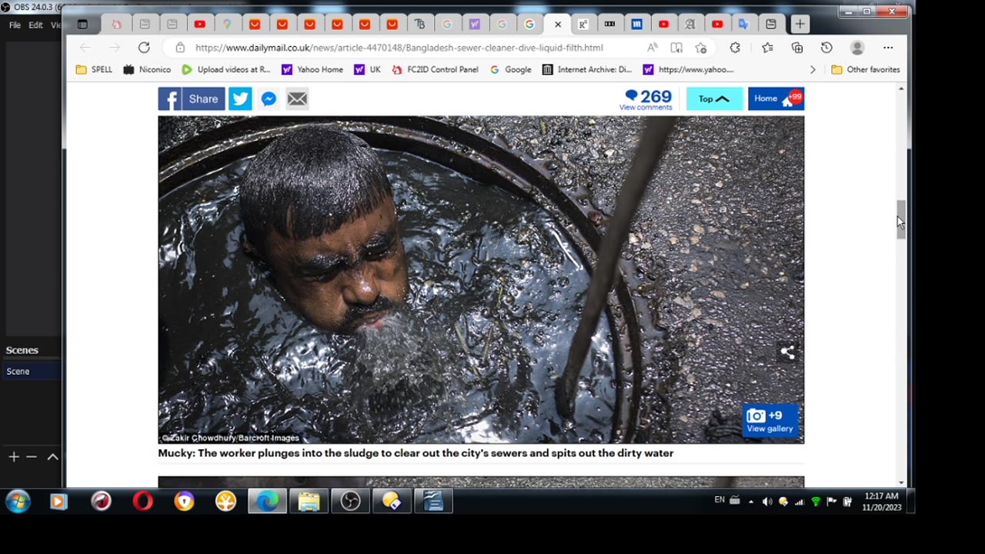View site information via the lock icon
This screenshot has height=554, width=985.
click(x=180, y=48)
